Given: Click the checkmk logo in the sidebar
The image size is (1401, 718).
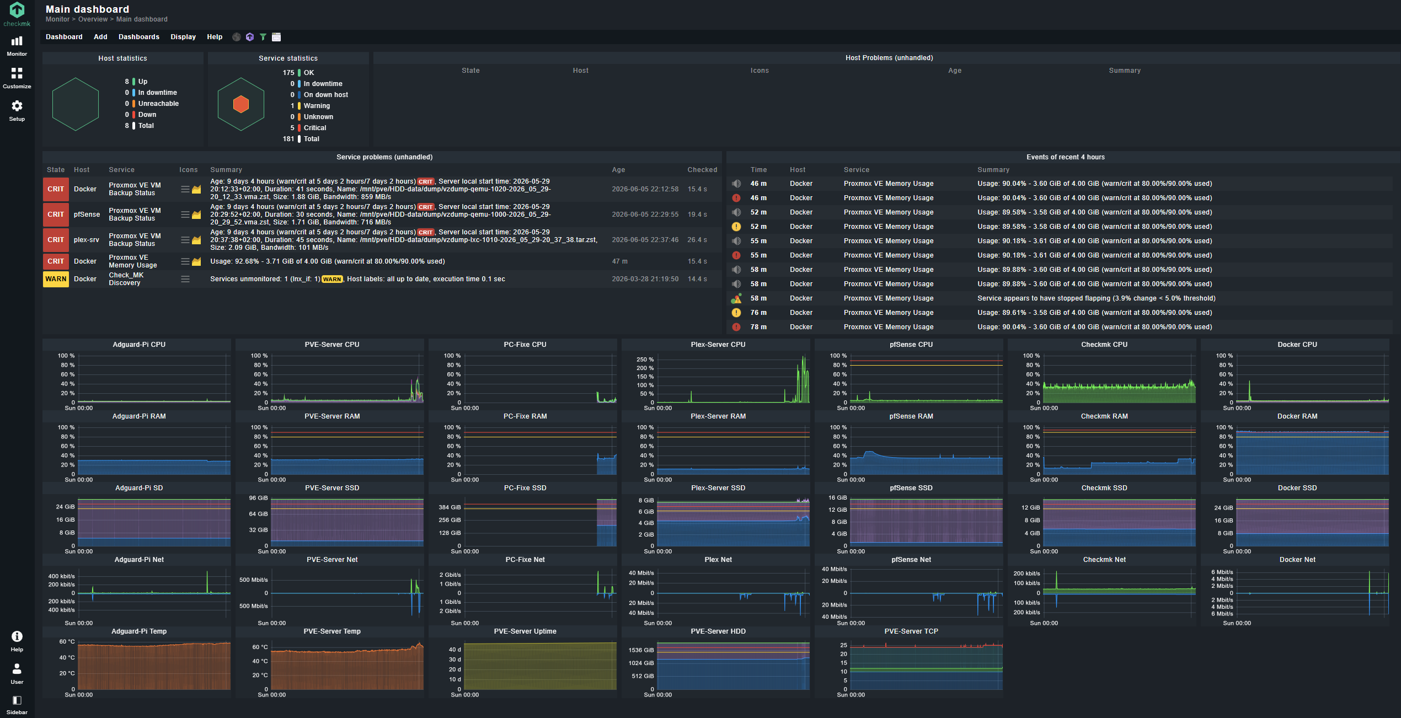Looking at the screenshot, I should (17, 14).
